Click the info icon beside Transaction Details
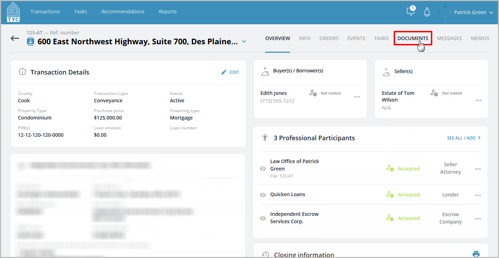 (22, 72)
